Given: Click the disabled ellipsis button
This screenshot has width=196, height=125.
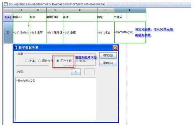Looking at the screenshot, I should point(89,72).
